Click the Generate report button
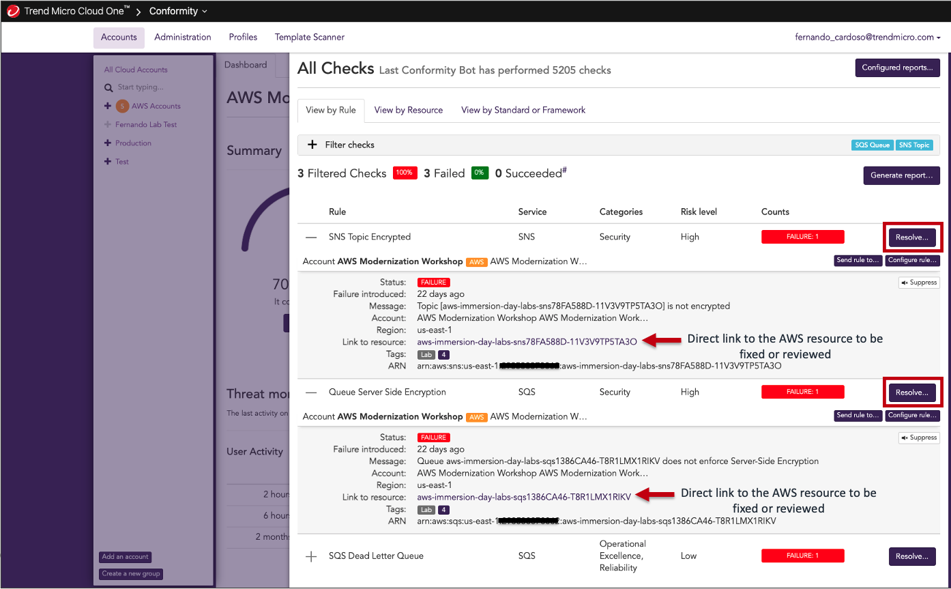The image size is (951, 589). (901, 175)
